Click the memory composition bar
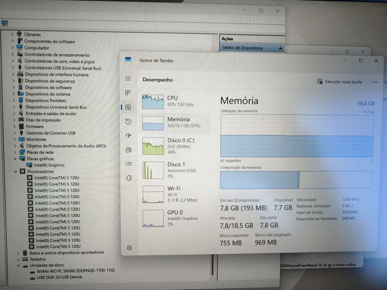Screen dimensions: 387x290 coord(296,180)
